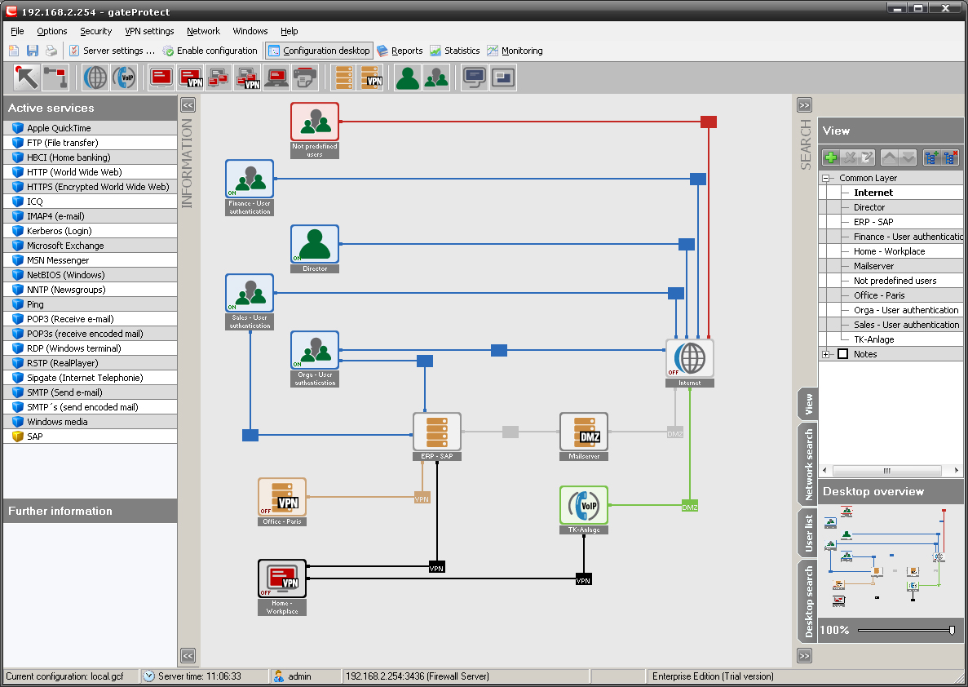Click green plus add layer icon
Screen dimensions: 968x687
click(x=831, y=157)
